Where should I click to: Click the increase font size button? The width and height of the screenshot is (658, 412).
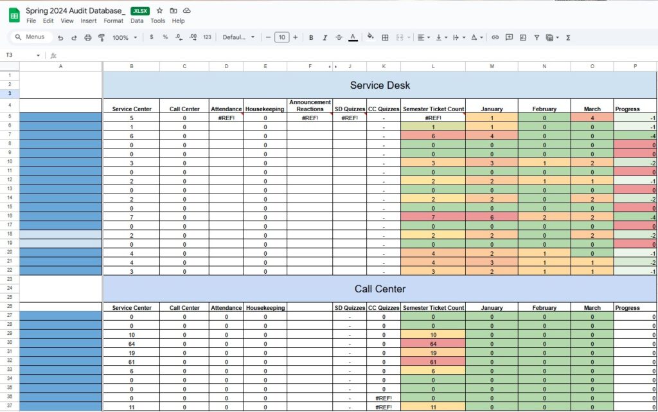coord(296,38)
